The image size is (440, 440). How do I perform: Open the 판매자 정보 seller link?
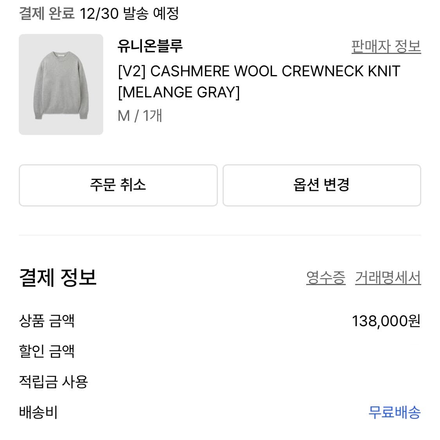pyautogui.click(x=386, y=46)
